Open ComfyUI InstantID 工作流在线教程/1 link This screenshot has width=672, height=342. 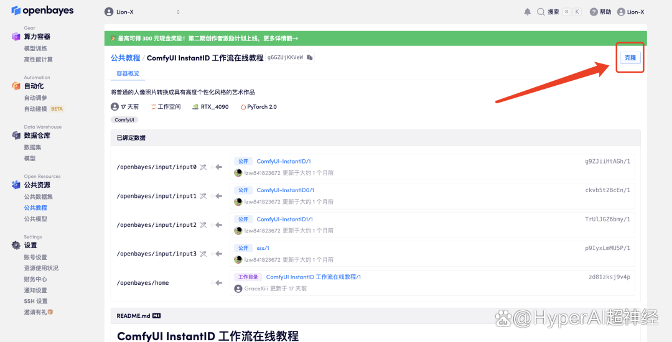tap(313, 277)
